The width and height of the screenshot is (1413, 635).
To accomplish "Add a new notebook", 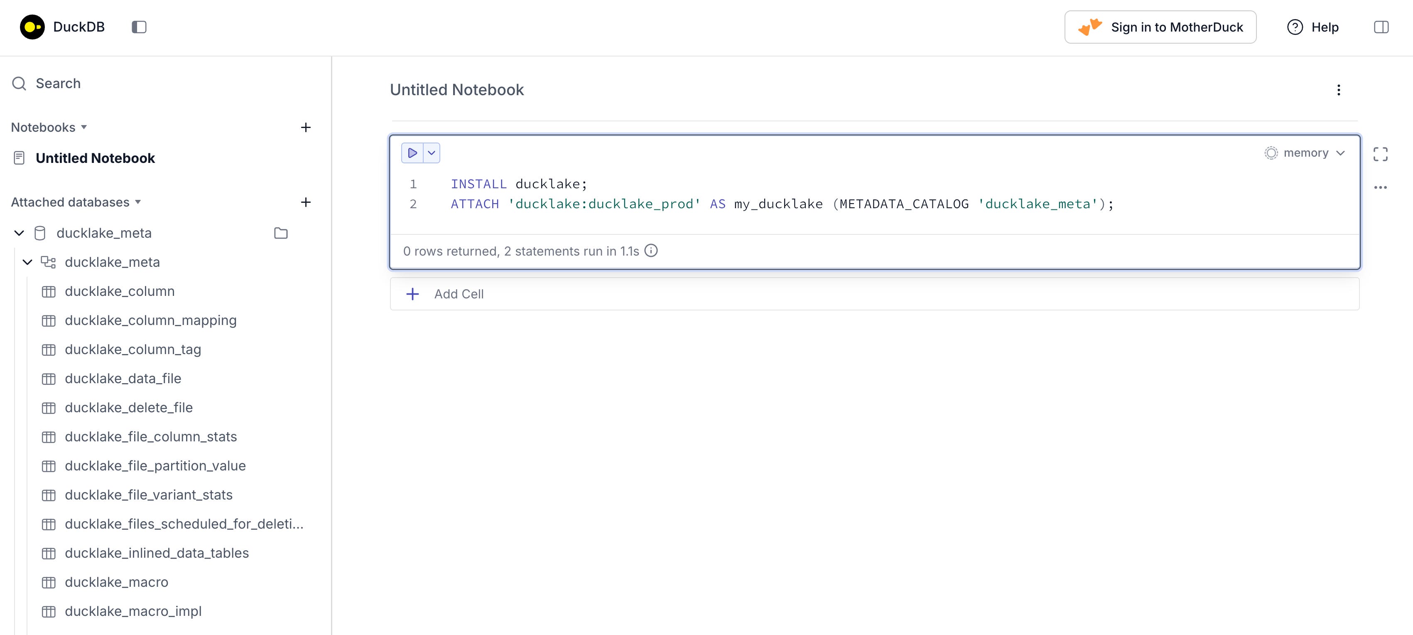I will click(x=306, y=127).
